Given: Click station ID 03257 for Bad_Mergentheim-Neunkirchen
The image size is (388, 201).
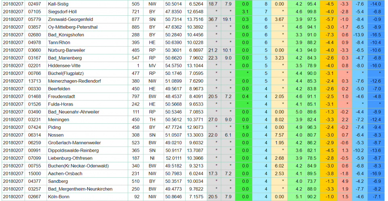Looking at the screenshot, I should (x=34, y=189).
